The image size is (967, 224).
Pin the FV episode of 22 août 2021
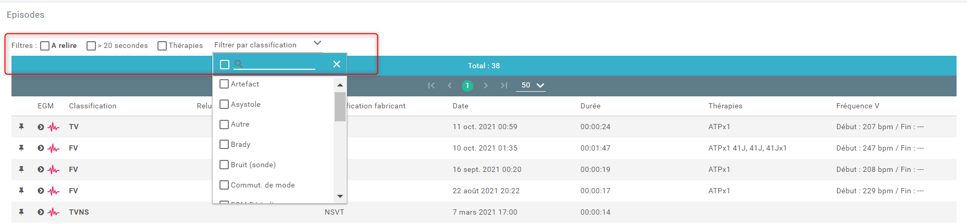click(x=21, y=191)
